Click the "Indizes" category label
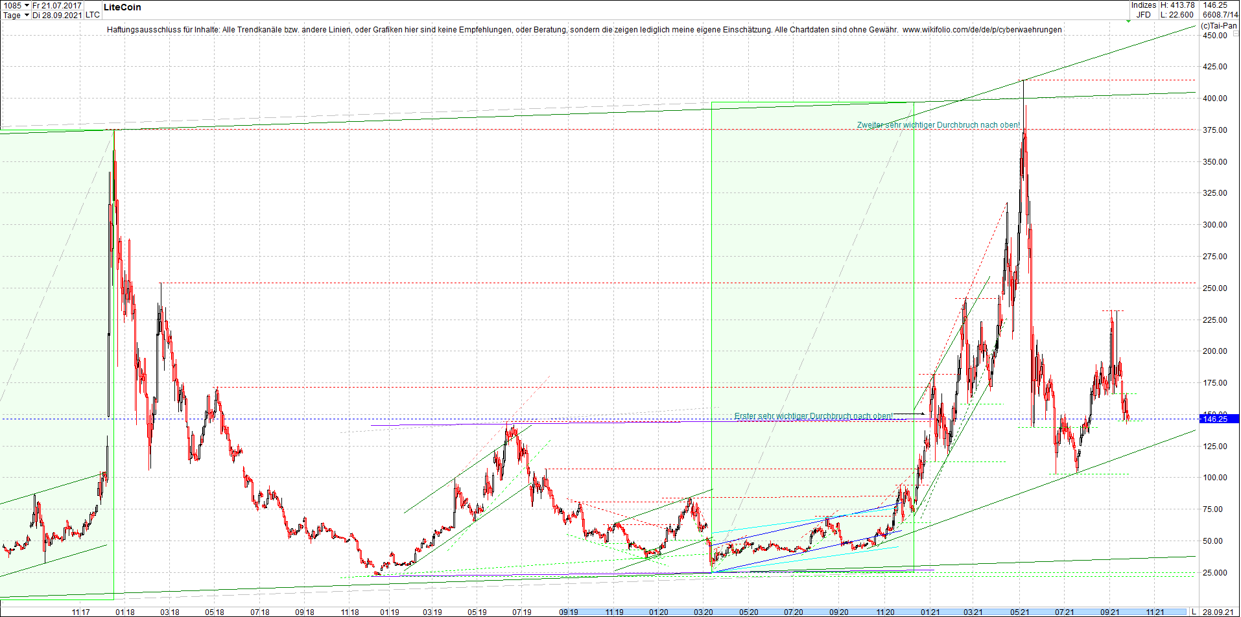Image resolution: width=1241 pixels, height=617 pixels. pyautogui.click(x=1144, y=5)
